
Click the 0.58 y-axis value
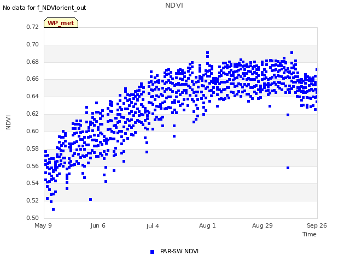click(x=32, y=148)
